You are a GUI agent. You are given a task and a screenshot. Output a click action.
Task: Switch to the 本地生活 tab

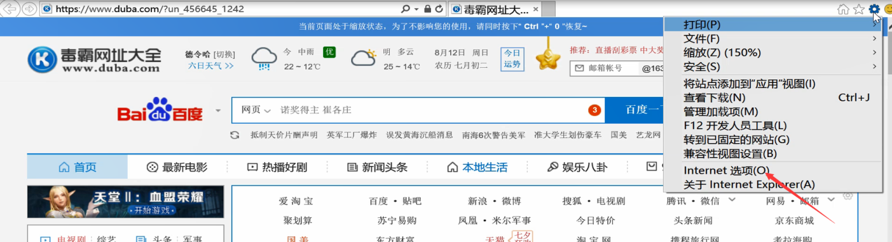pos(477,167)
